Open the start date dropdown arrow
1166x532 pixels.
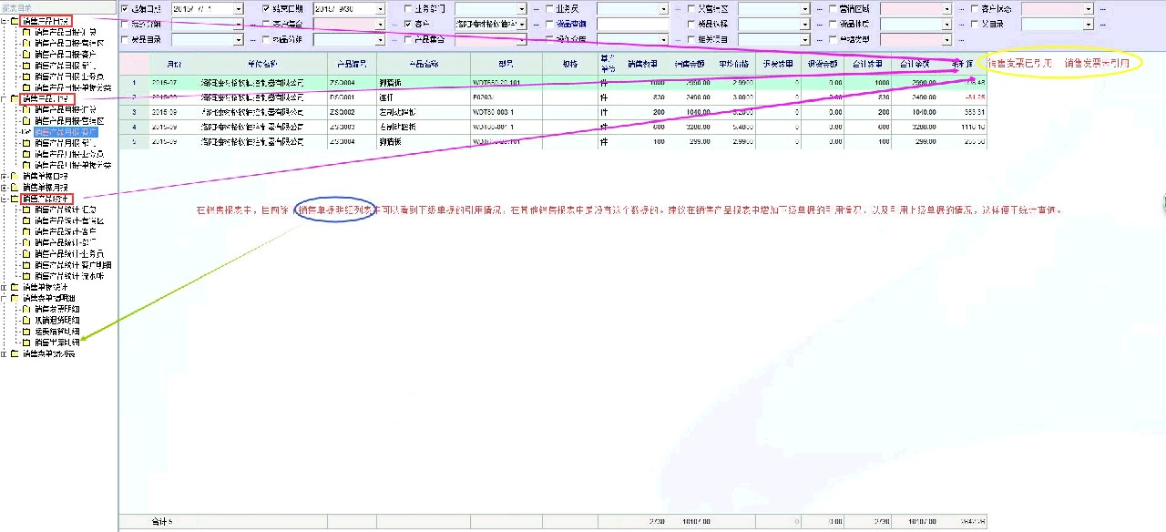pyautogui.click(x=239, y=9)
